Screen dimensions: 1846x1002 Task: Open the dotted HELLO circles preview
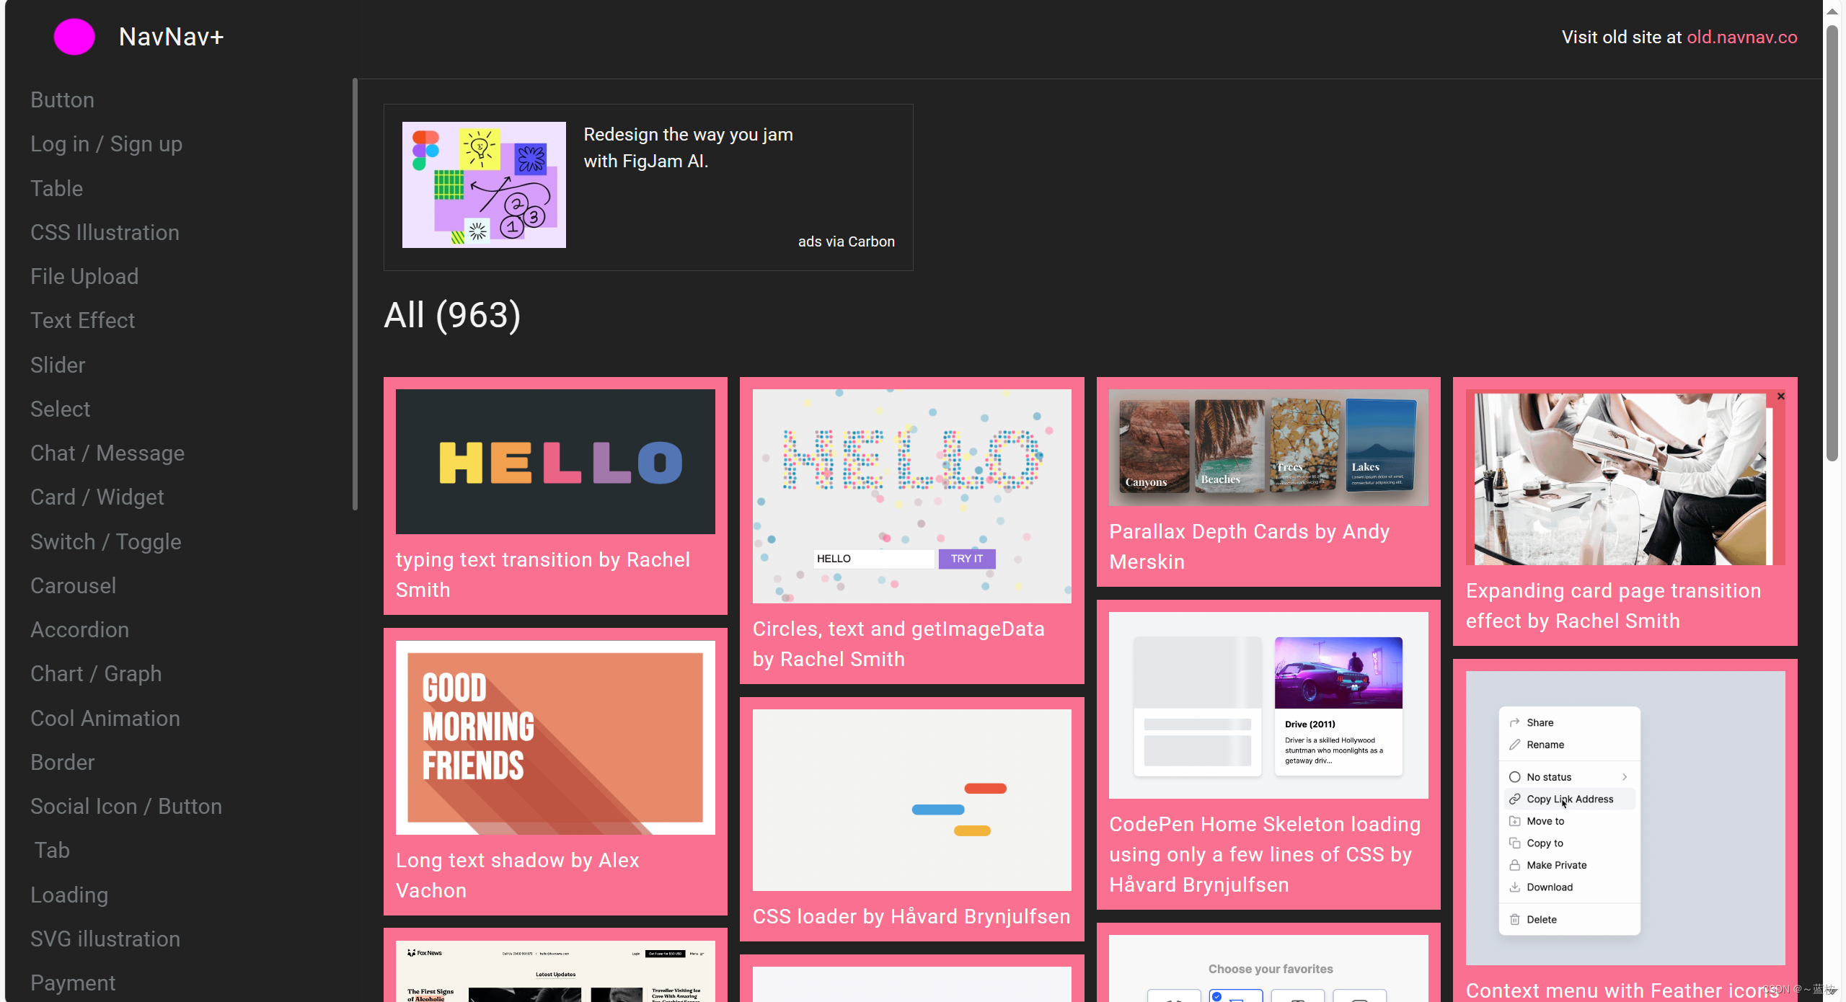(911, 496)
